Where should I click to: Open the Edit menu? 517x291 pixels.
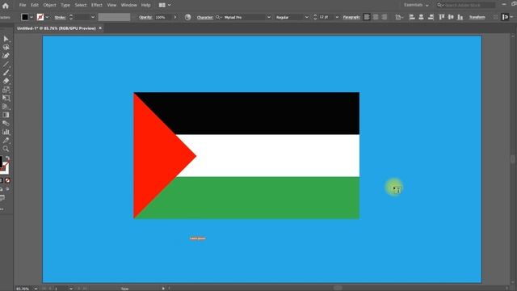pos(35,6)
